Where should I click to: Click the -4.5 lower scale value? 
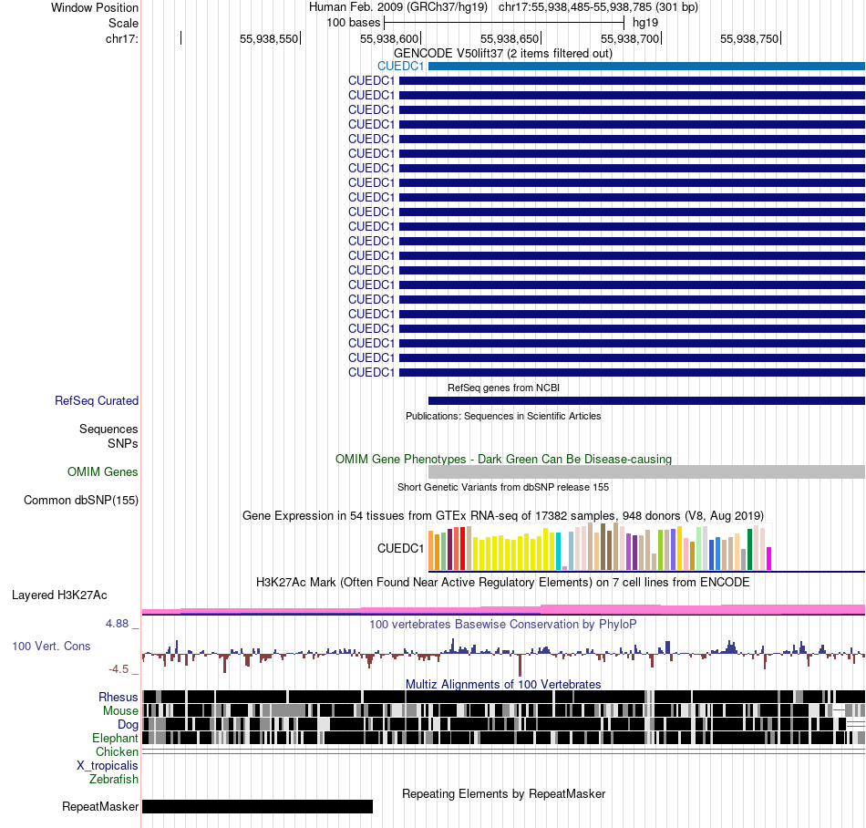pos(119,669)
